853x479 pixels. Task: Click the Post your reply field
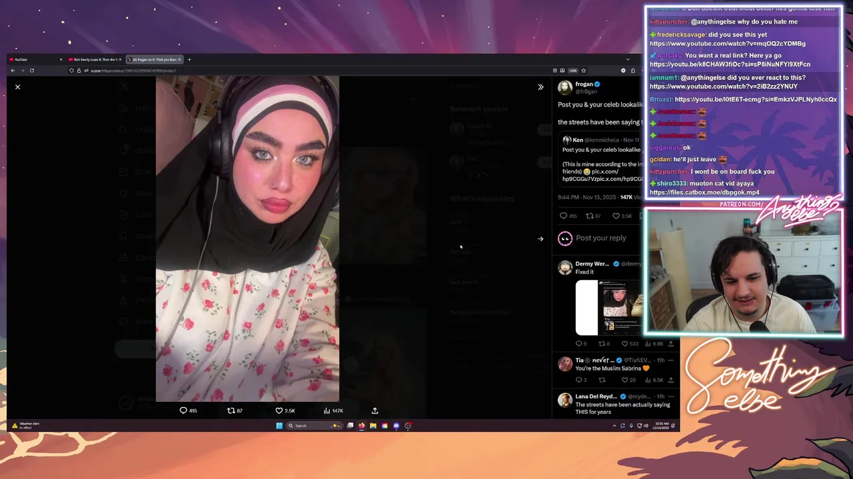pos(601,238)
